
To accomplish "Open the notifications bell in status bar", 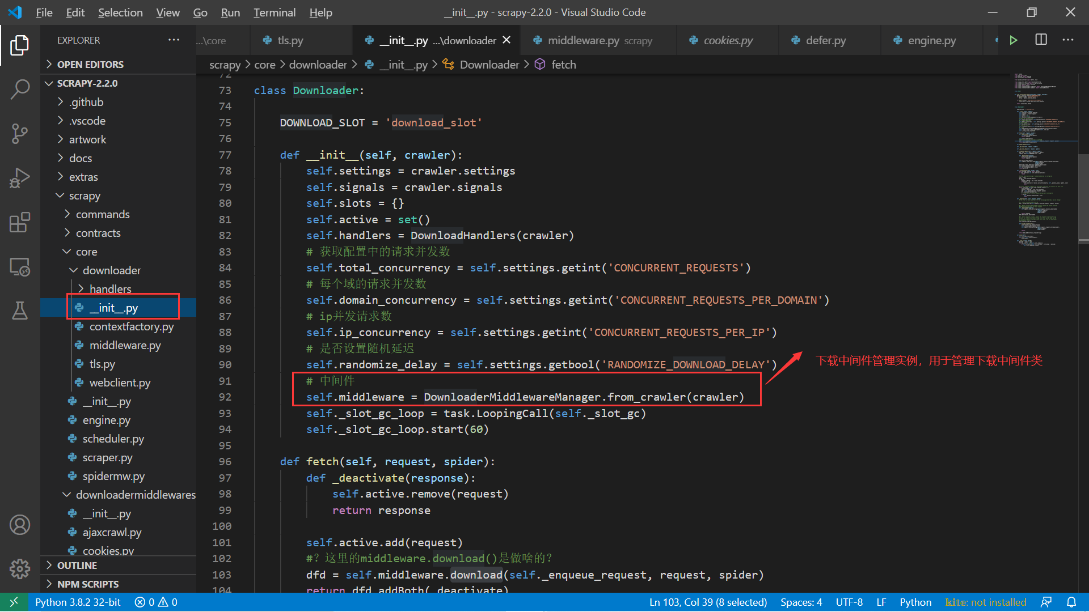I will click(1071, 602).
